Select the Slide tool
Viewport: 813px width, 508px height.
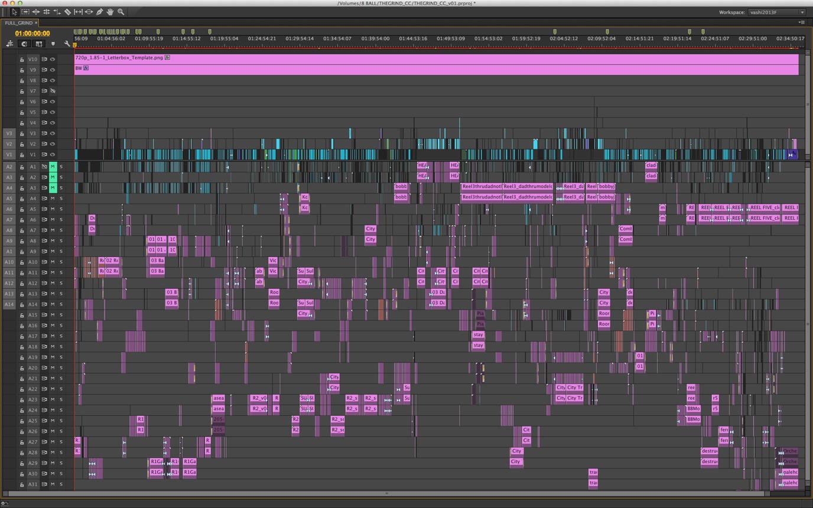coord(89,12)
